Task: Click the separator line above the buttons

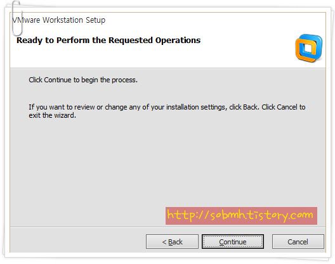Action: click(x=167, y=227)
